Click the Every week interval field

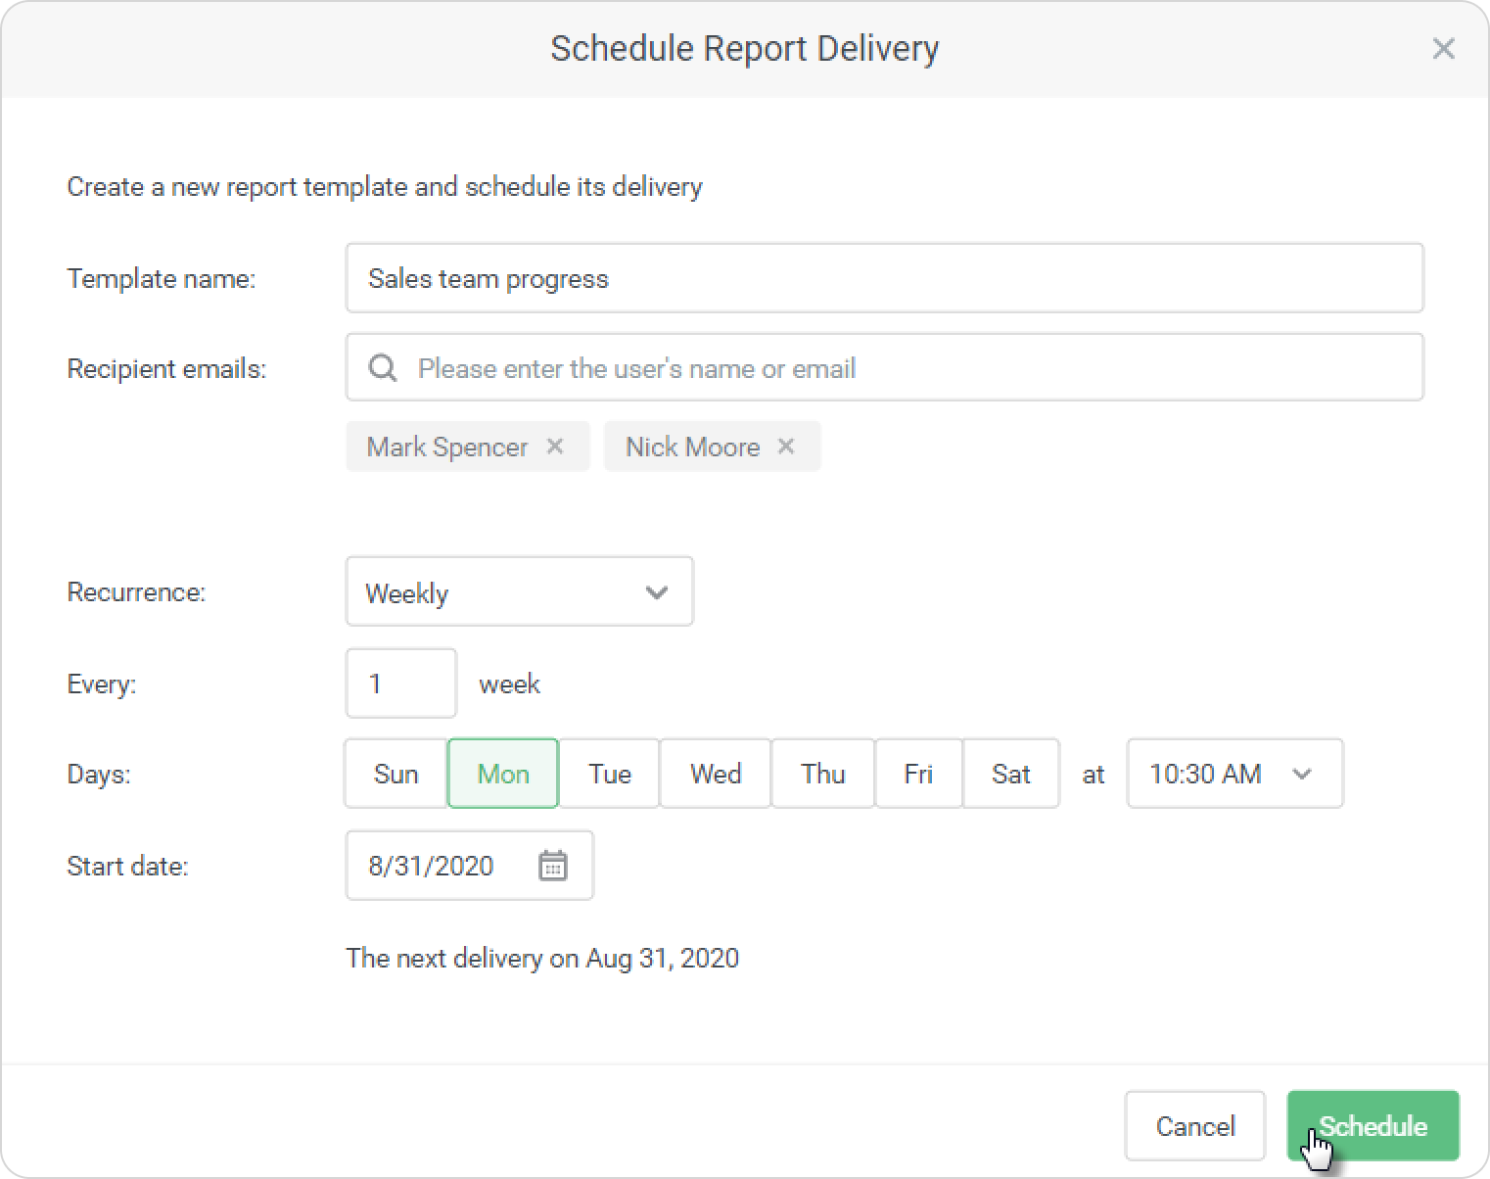click(x=401, y=684)
